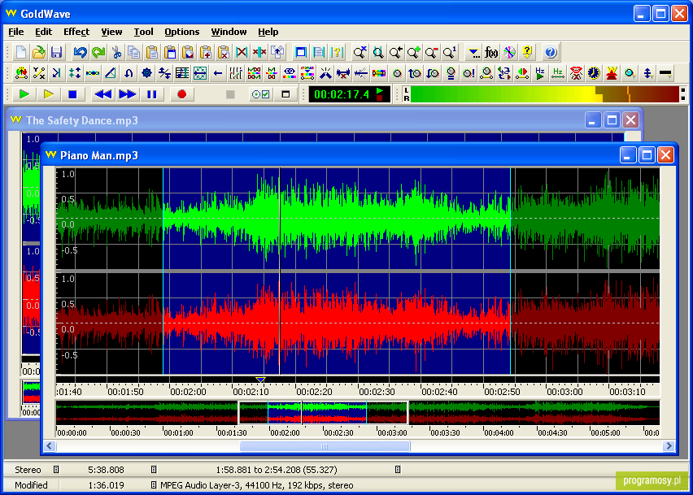Save the file with the floppy disk icon
The width and height of the screenshot is (693, 495).
(57, 53)
